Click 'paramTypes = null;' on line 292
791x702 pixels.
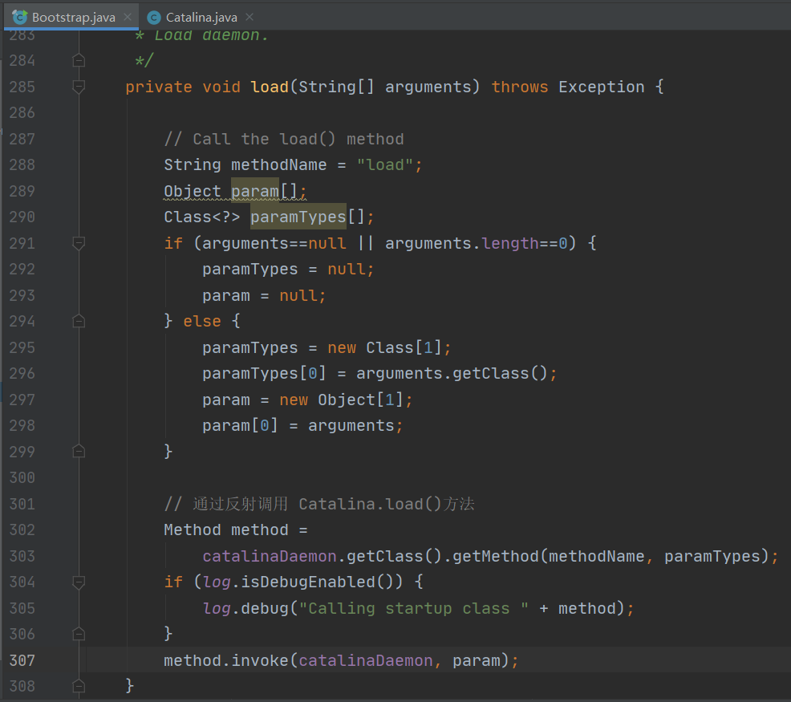(288, 269)
